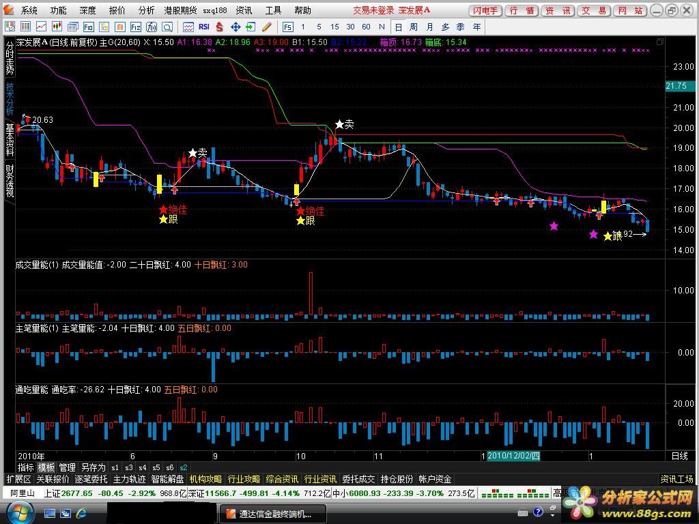Switch to 60-minute period
Screen dimensions: 699x524
click(366, 27)
